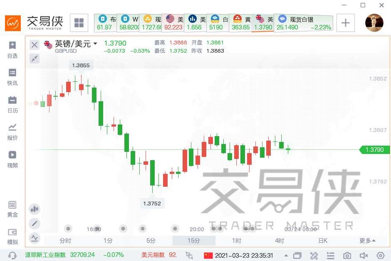Click the -0.0073 change value
This screenshot has height=261, width=391.
(x=114, y=51)
